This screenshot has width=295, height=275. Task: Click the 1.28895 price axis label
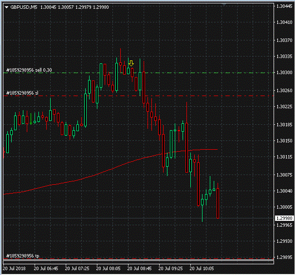283,258
